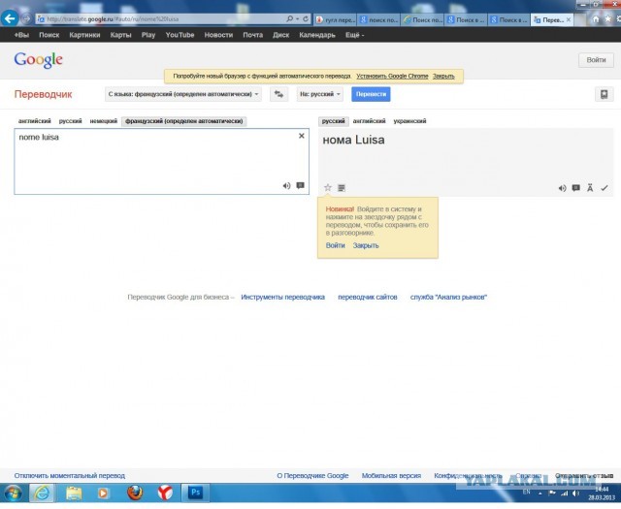Close the Chrome promo banner via 'Закрыть'
Viewport: 621px width, 509px height.
pos(443,76)
